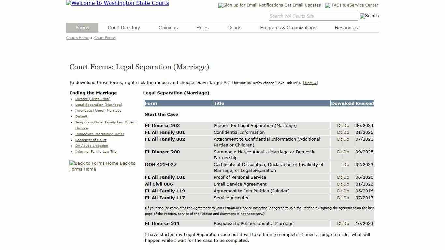Click the FAQs & eService Center icon

(327, 5)
